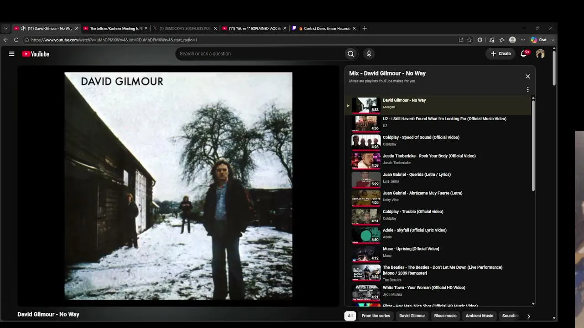Open the browser Settings and more menu

point(523,40)
